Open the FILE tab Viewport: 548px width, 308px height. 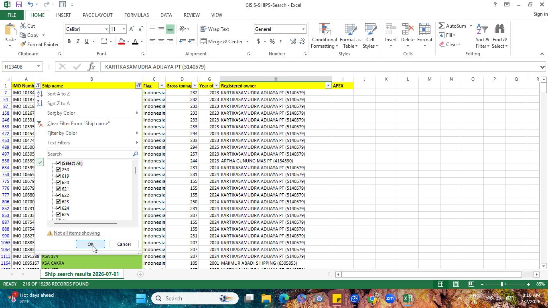[12, 15]
